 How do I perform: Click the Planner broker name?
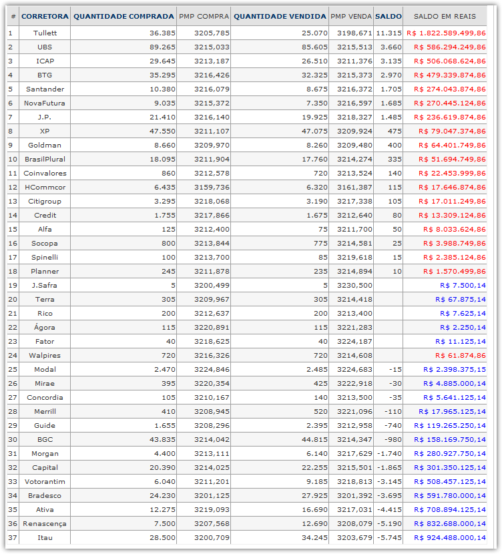point(45,272)
